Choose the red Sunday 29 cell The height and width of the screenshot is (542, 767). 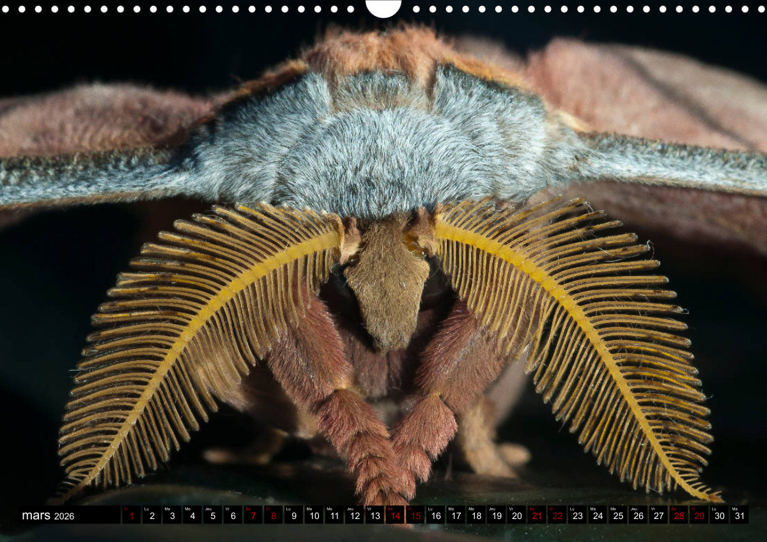click(x=699, y=516)
